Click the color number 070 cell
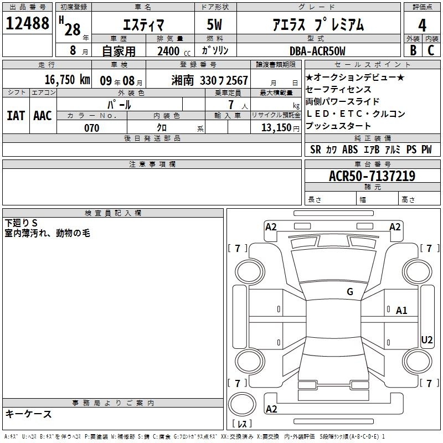Screen dimensions: 443x443 91,128
